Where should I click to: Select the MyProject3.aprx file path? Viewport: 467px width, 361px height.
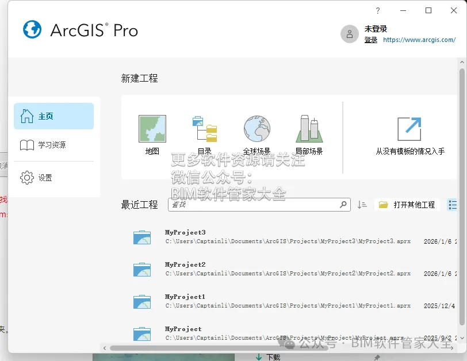click(288, 241)
